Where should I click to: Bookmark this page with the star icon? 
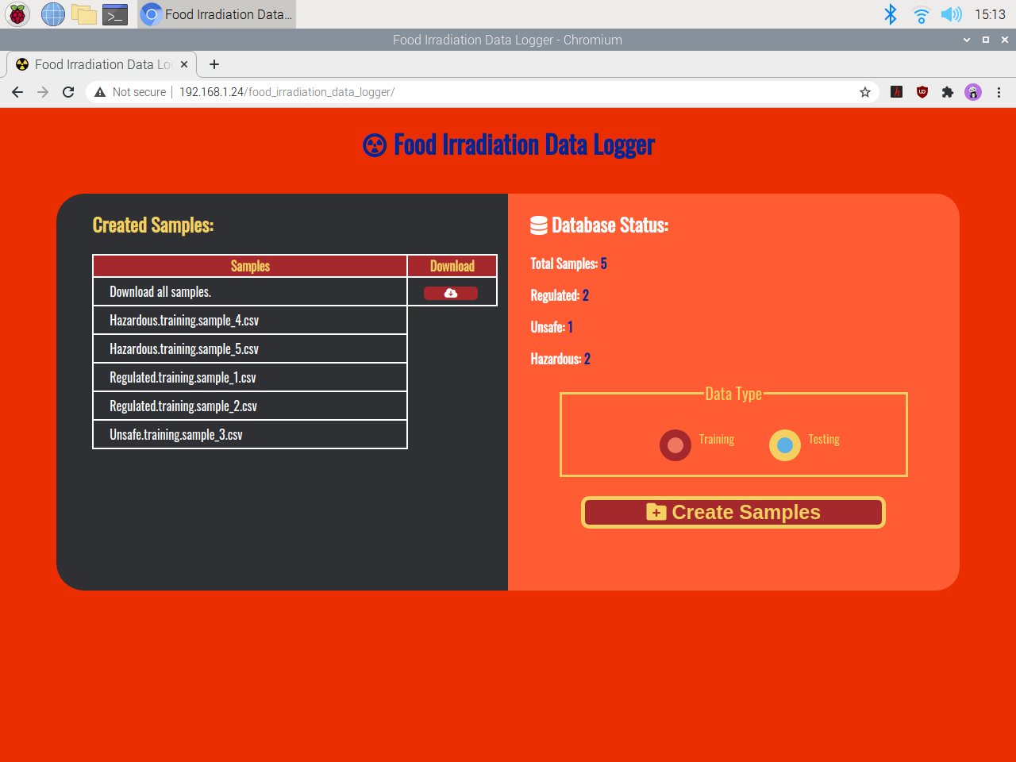(864, 92)
